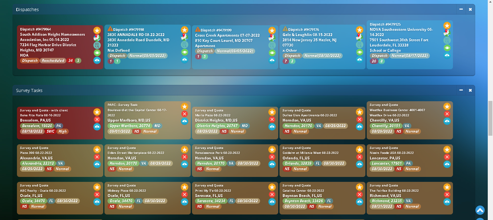Remove the Goldelm at Millenia West task

tap(360, 157)
